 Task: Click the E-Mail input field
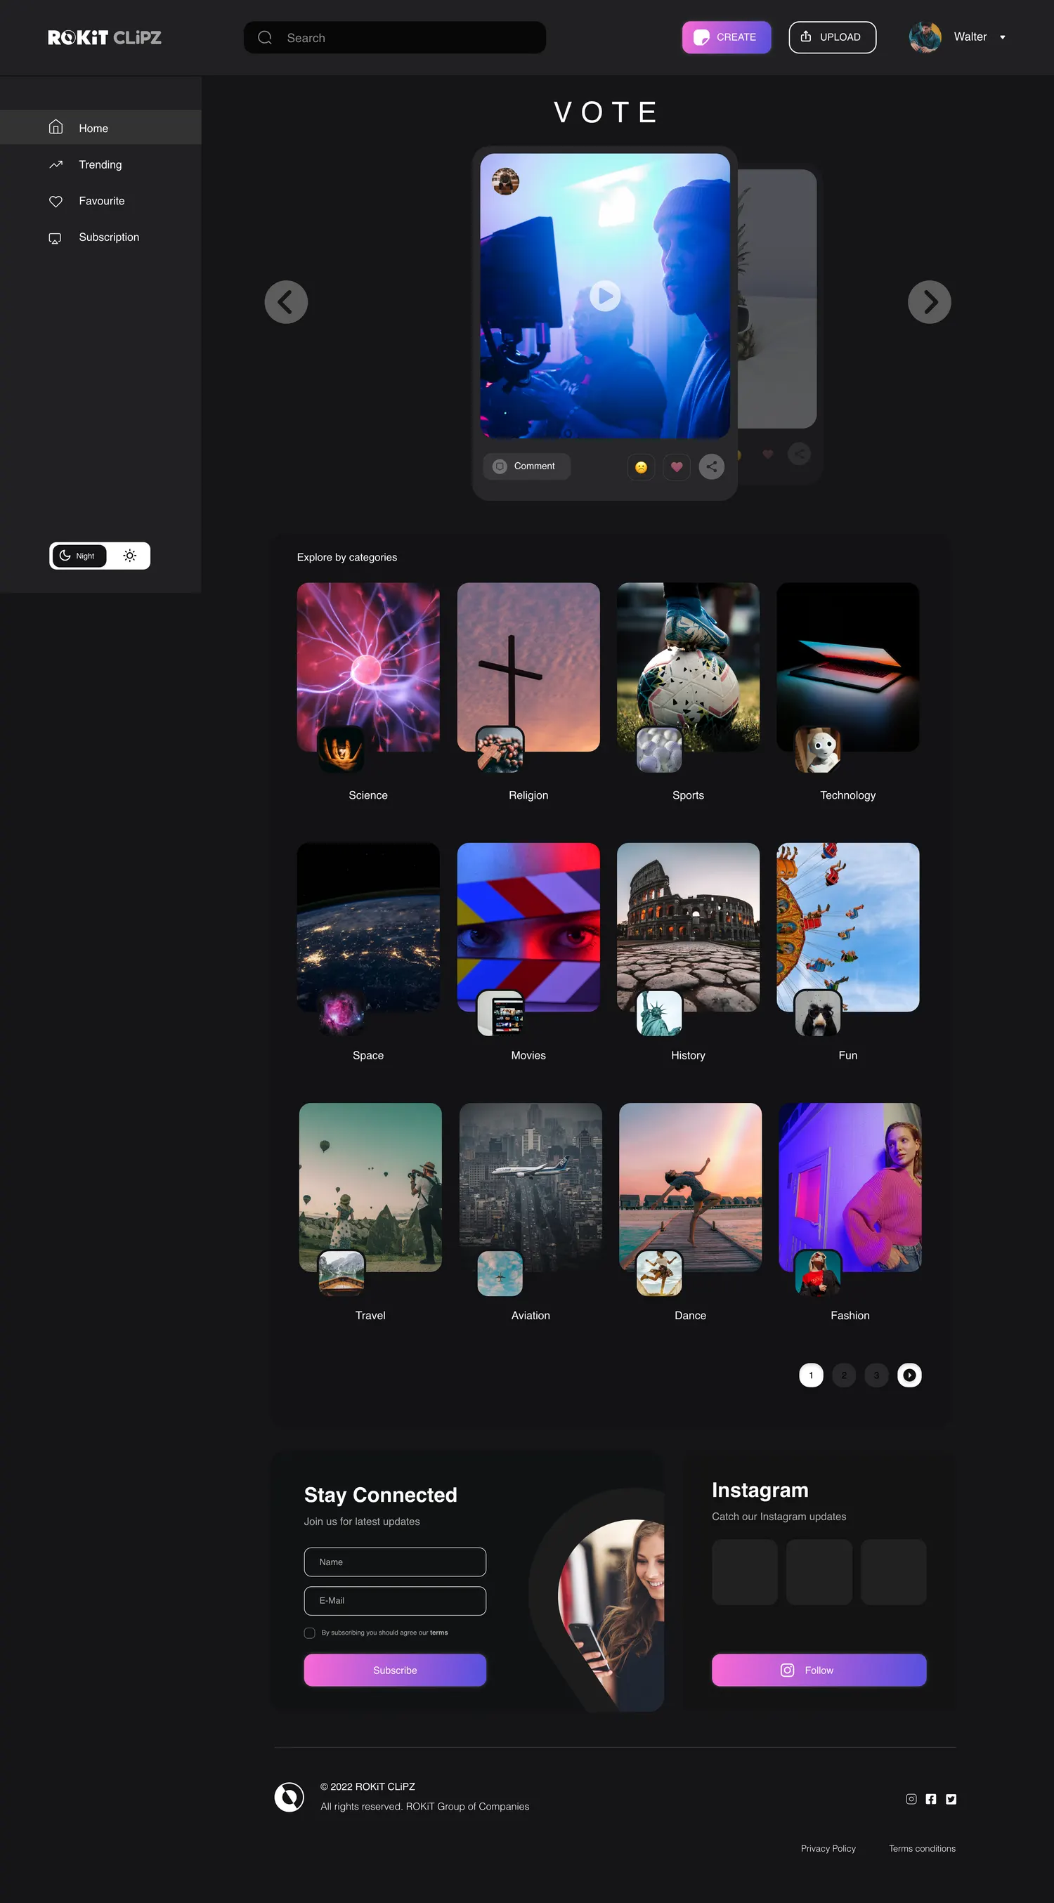point(395,1600)
